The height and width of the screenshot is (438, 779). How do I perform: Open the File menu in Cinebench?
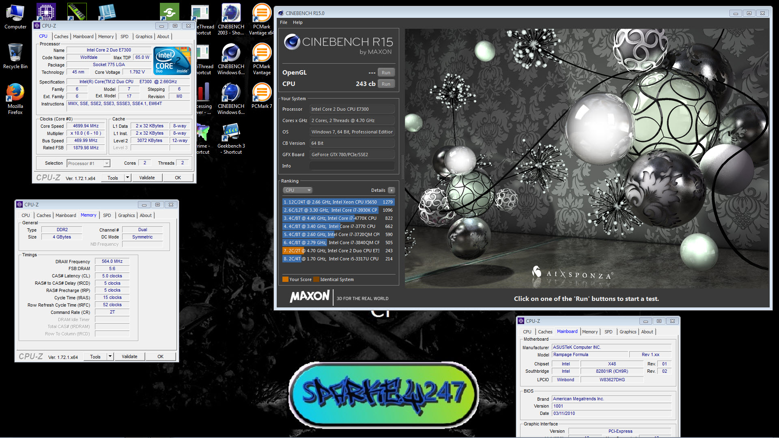284,22
